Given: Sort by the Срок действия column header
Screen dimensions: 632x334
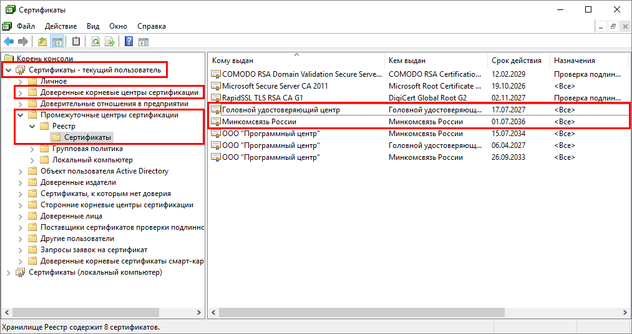Looking at the screenshot, I should (x=516, y=61).
